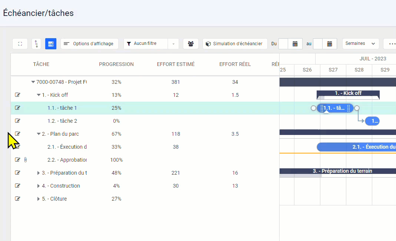Click the vertical arrows row-height icon
The image size is (396, 241).
click(x=36, y=44)
